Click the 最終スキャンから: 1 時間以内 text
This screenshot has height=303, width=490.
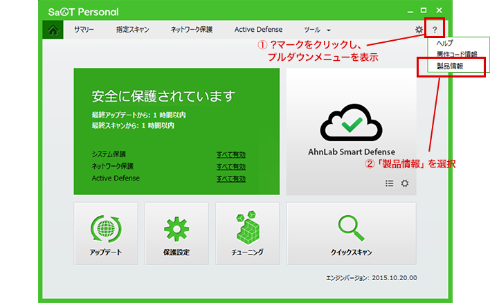tap(133, 126)
